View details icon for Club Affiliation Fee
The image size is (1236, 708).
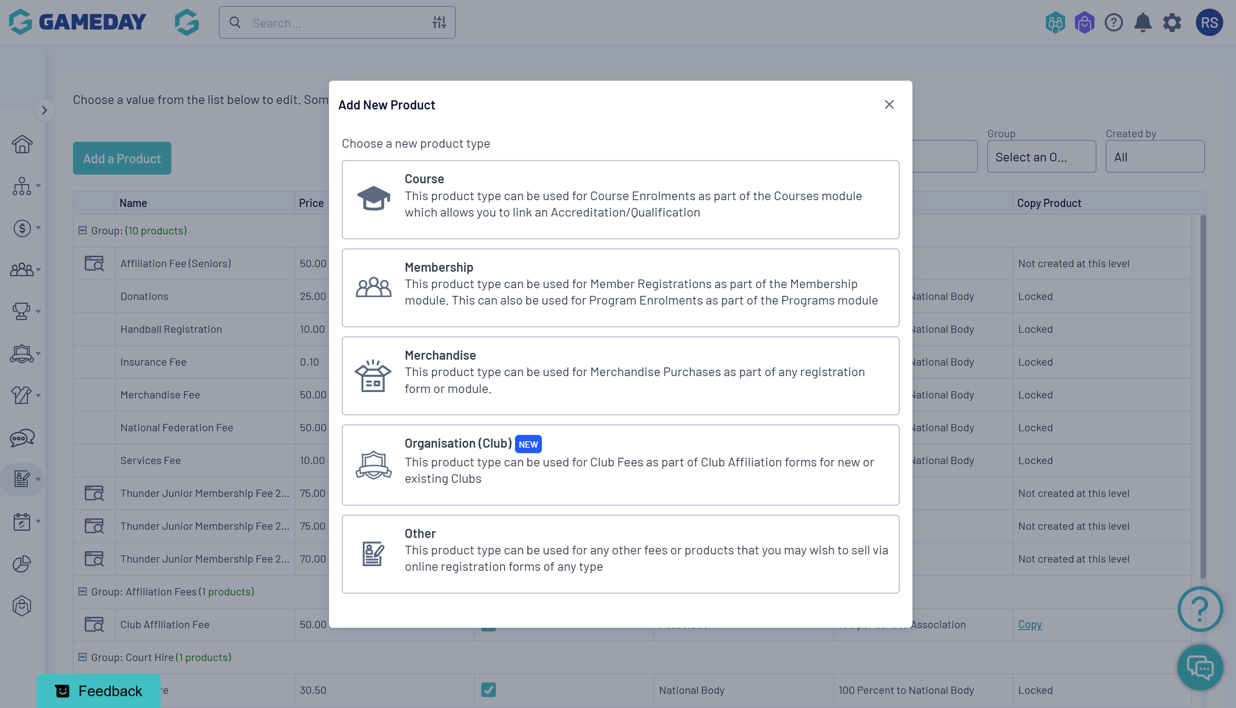coord(94,625)
